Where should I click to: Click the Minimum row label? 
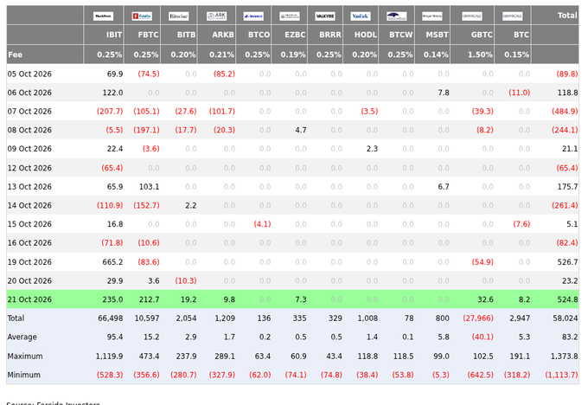click(x=24, y=375)
